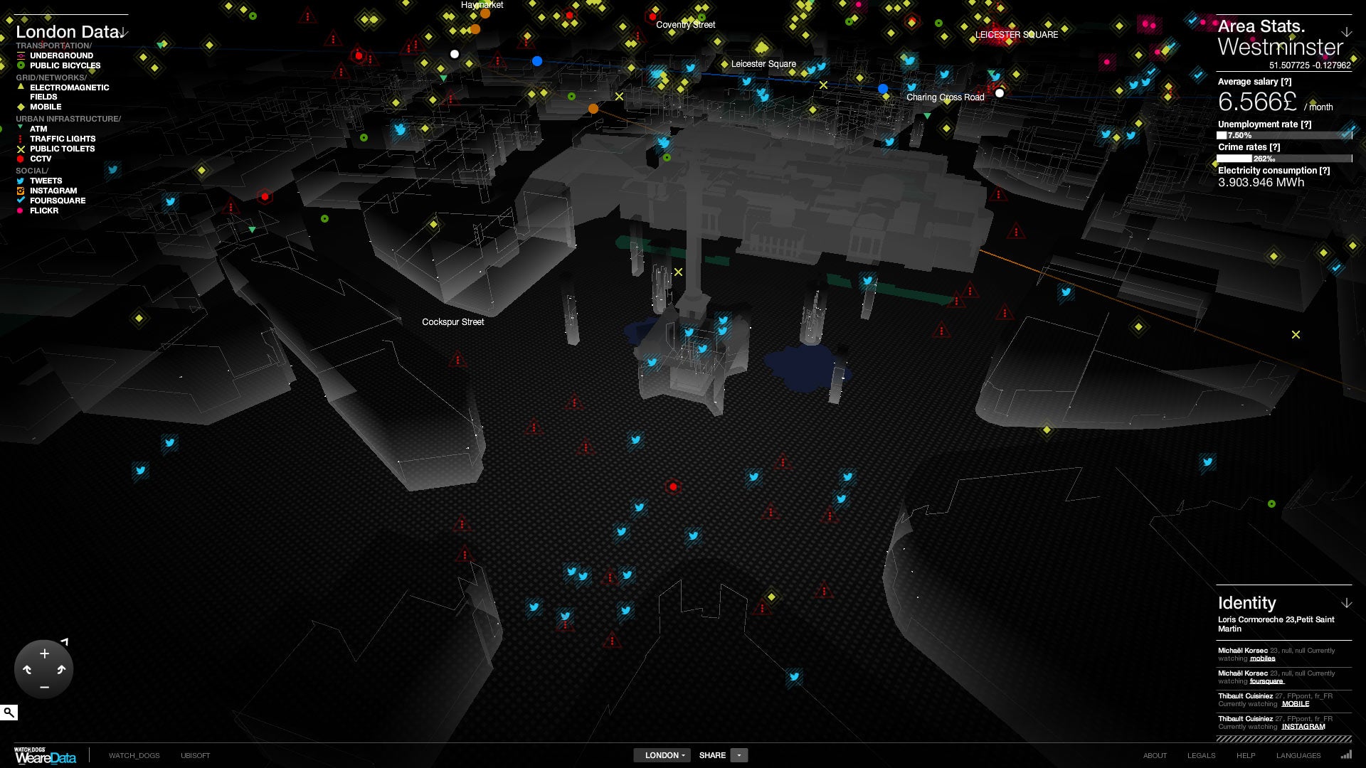Click 'Loris Cormoreche 23,Petit Saint Martin' identity text
1366x768 pixels.
click(x=1276, y=624)
